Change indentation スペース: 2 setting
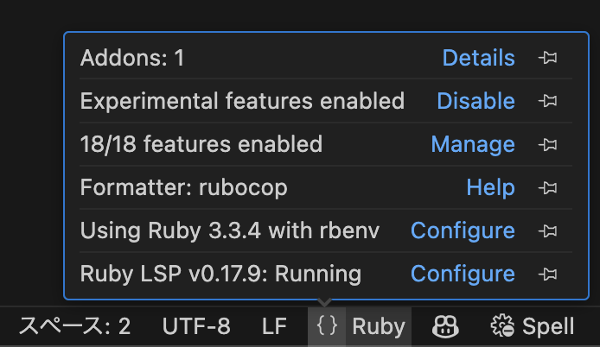 tap(74, 327)
